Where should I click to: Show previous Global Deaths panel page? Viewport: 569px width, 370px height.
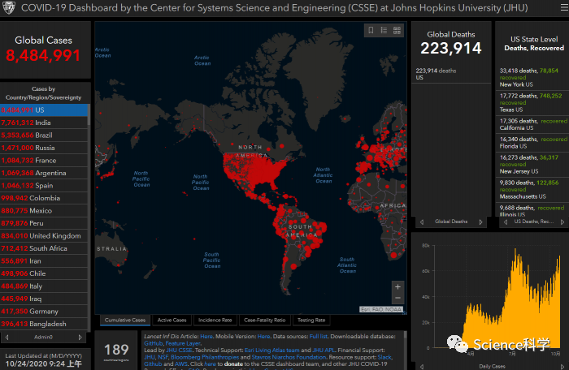[x=422, y=222]
